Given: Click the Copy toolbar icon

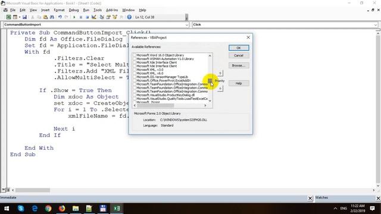Looking at the screenshot, I should [39, 17].
